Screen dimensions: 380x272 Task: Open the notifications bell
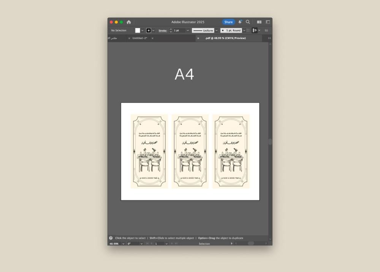[240, 22]
